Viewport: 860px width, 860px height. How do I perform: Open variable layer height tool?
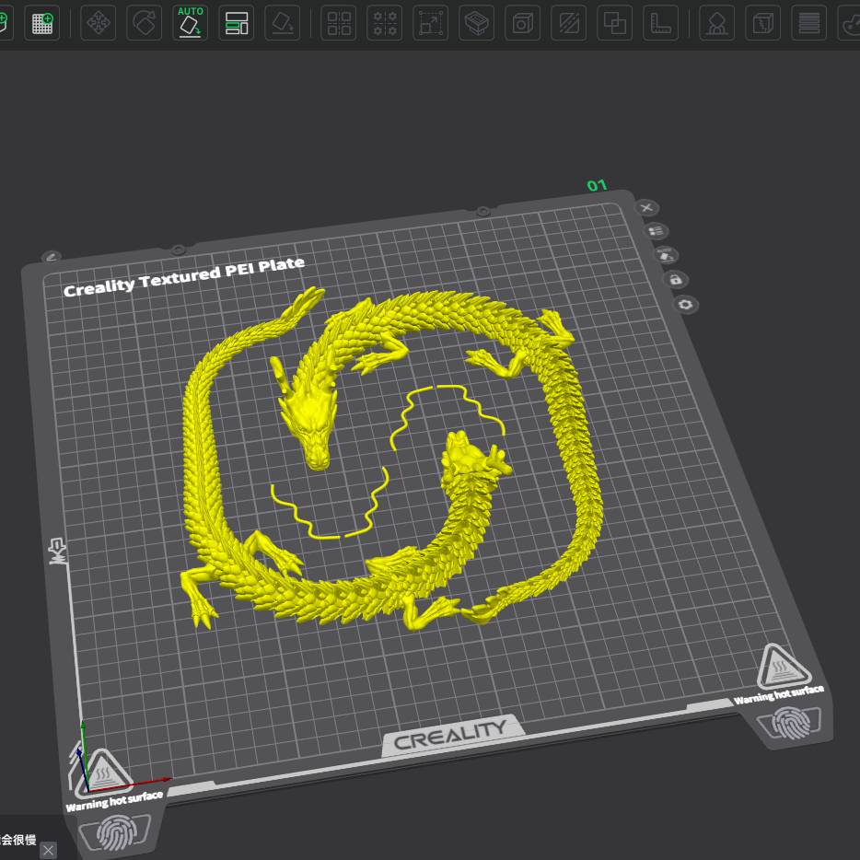pos(809,23)
